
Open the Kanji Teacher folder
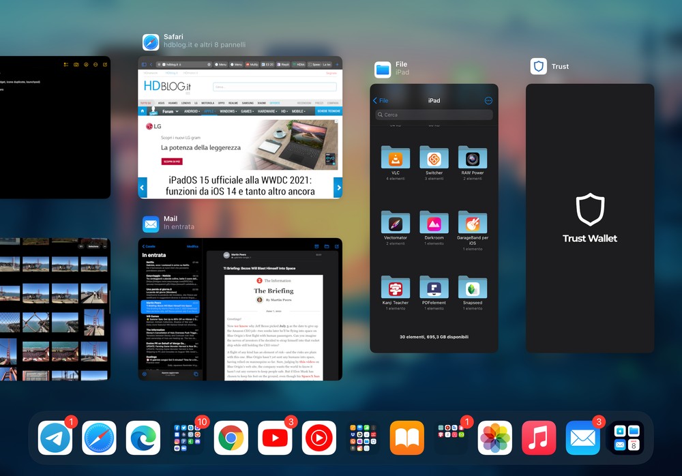pyautogui.click(x=396, y=293)
